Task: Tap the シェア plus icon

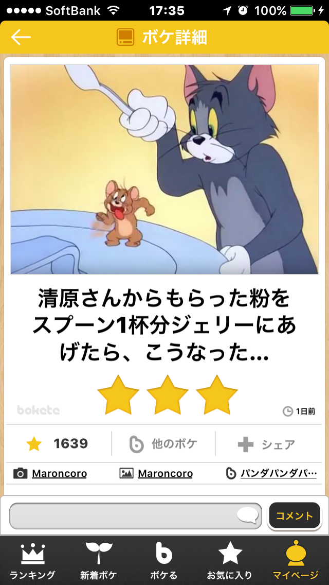Action: [246, 444]
